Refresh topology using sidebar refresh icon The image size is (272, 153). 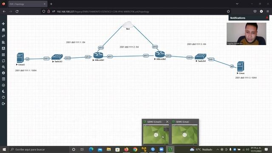pyautogui.click(x=3, y=61)
